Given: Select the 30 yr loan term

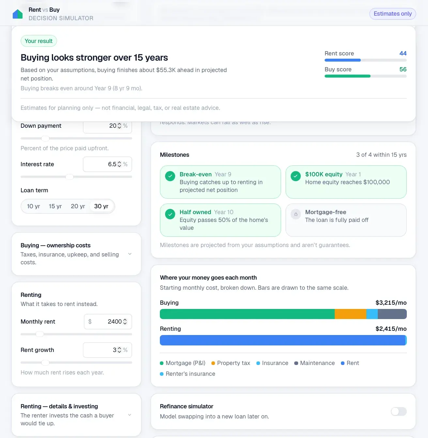Looking at the screenshot, I should [x=101, y=206].
